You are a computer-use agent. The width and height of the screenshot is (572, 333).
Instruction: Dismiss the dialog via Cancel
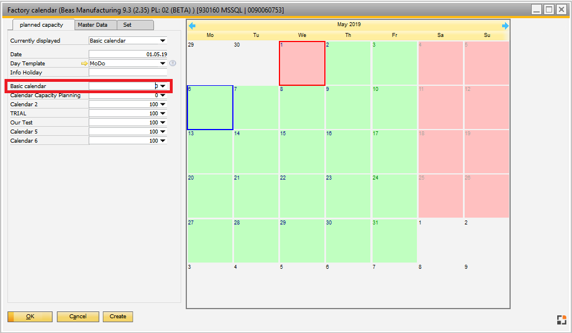click(78, 317)
